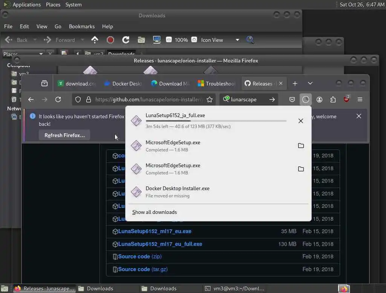Image resolution: width=386 pixels, height=293 pixels.
Task: Click the LunaSetup download progress bar
Action: coord(216,121)
